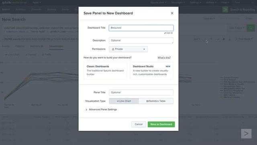Open Line Chart picker on search page
Screen dimensions: 257x145
(x=12, y=55)
